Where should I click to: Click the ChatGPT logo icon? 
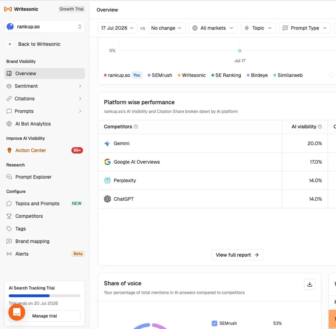coord(107,199)
